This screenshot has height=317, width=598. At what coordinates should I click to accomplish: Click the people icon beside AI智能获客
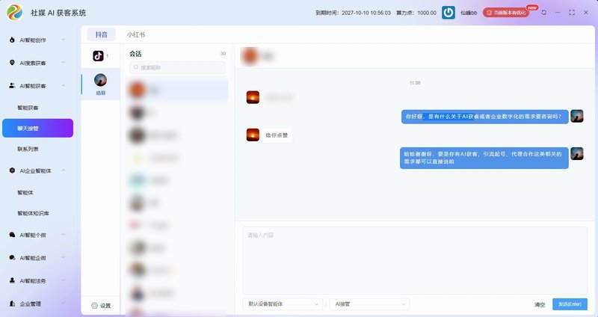pos(12,85)
